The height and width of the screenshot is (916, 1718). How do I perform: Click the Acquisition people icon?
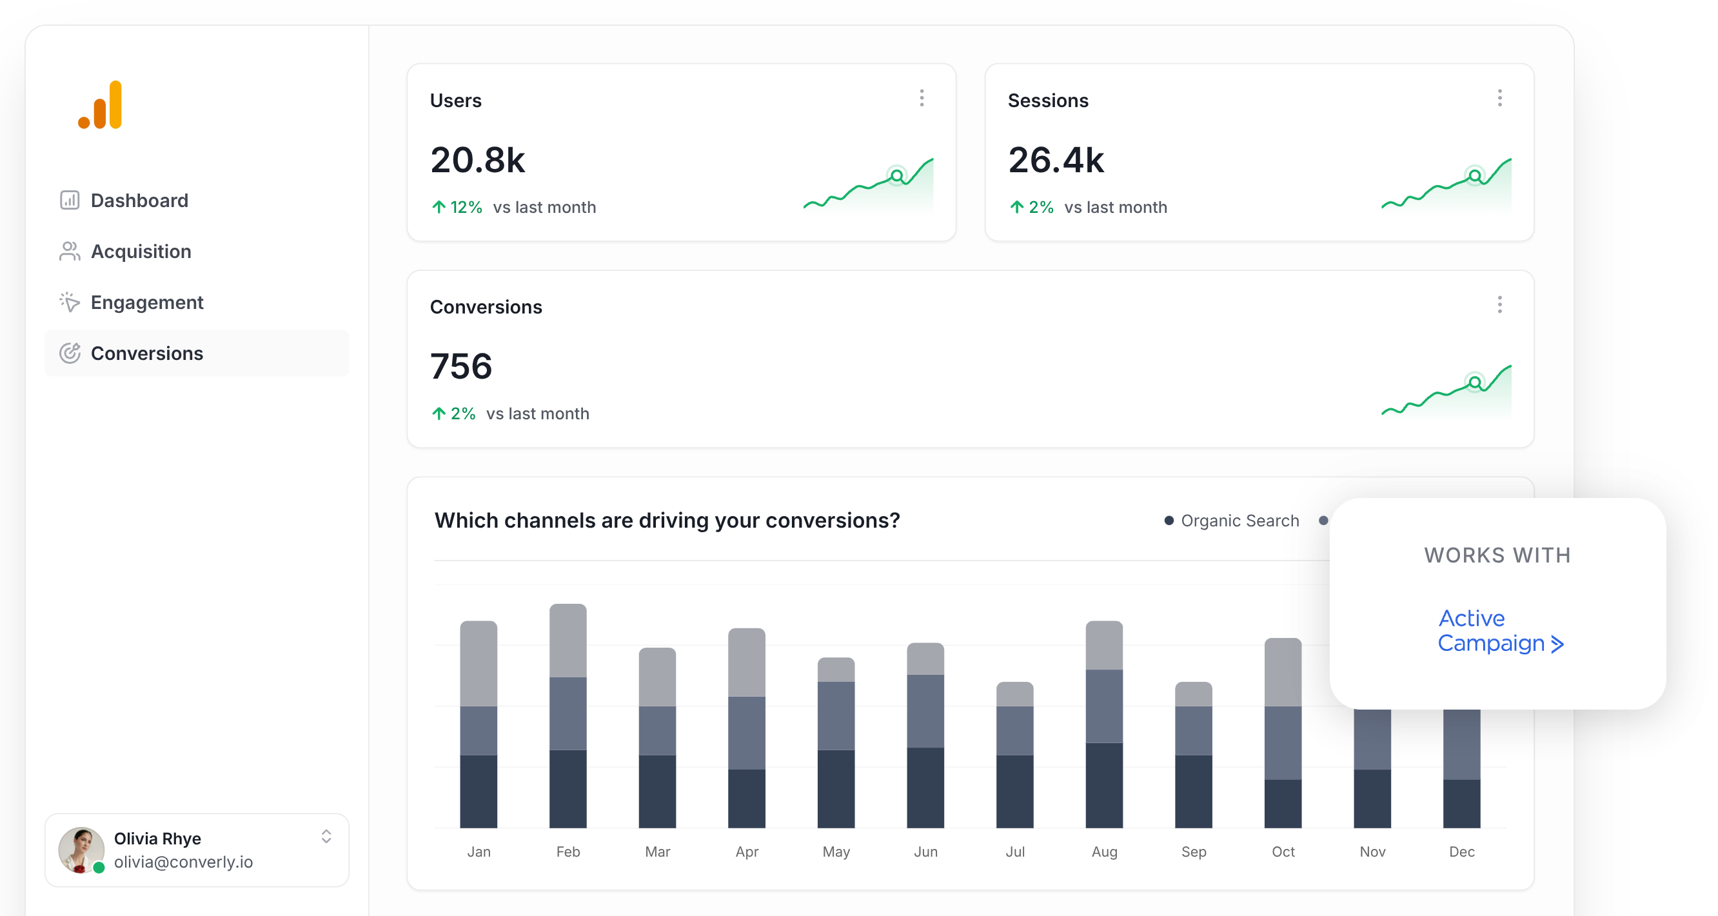(70, 251)
